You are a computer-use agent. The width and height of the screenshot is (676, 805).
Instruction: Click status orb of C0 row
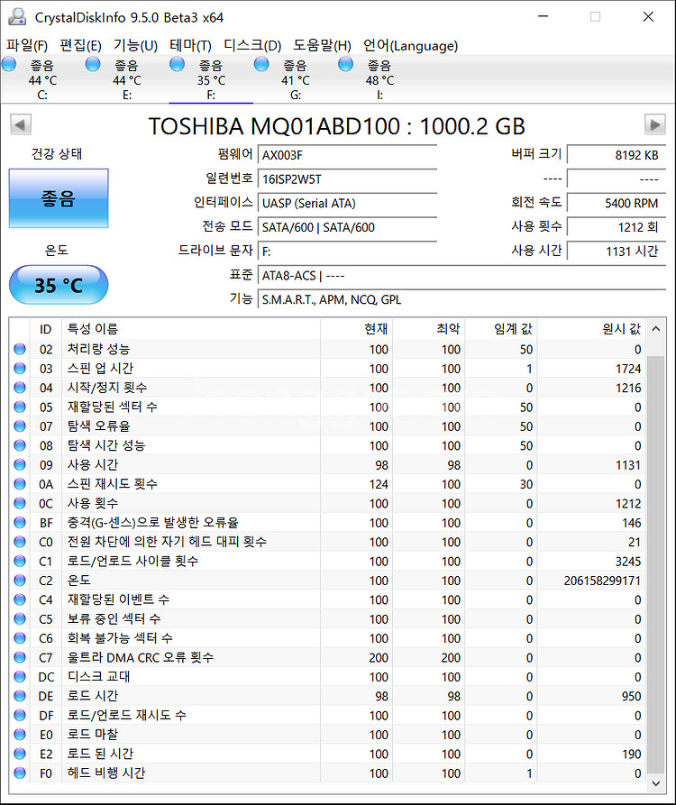20,542
